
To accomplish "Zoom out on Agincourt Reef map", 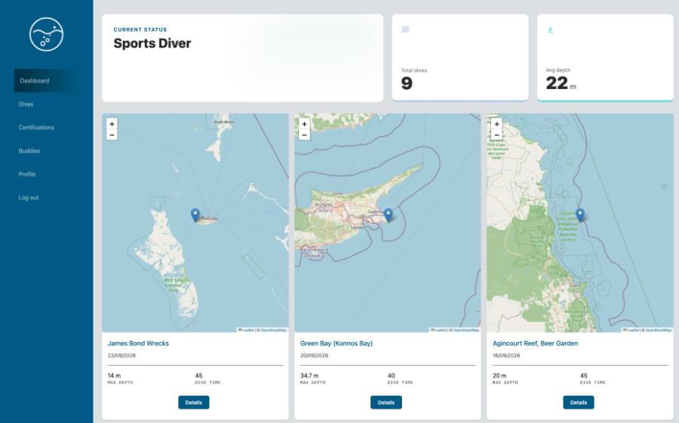I will pos(496,135).
